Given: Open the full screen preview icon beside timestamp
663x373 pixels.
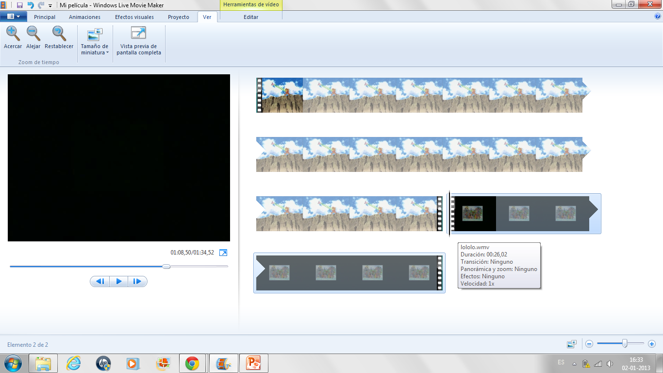Looking at the screenshot, I should coord(224,253).
